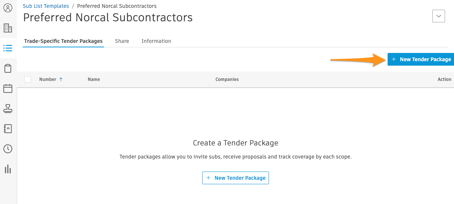Click the Name column header

94,79
